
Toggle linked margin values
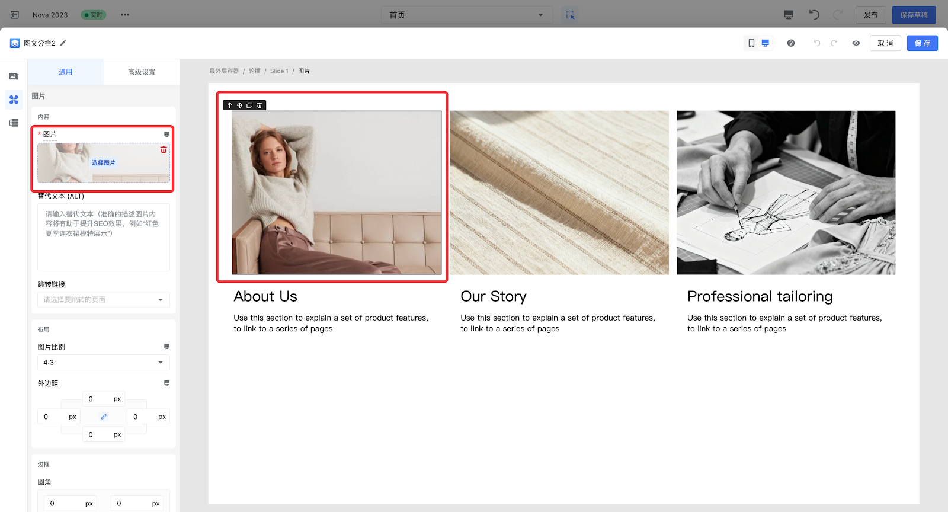pyautogui.click(x=104, y=417)
